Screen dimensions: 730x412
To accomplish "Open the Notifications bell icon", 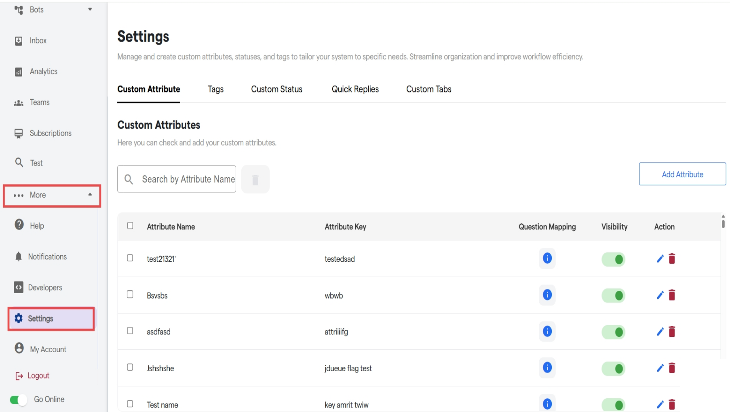I will click(x=19, y=256).
